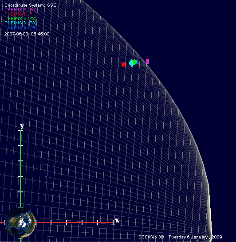The width and height of the screenshot is (236, 242).
Task: Click the Earth globe at origin
Action: coord(20,222)
